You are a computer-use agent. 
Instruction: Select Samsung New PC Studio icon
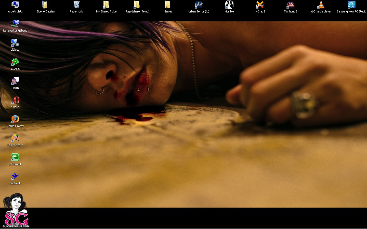351,5
